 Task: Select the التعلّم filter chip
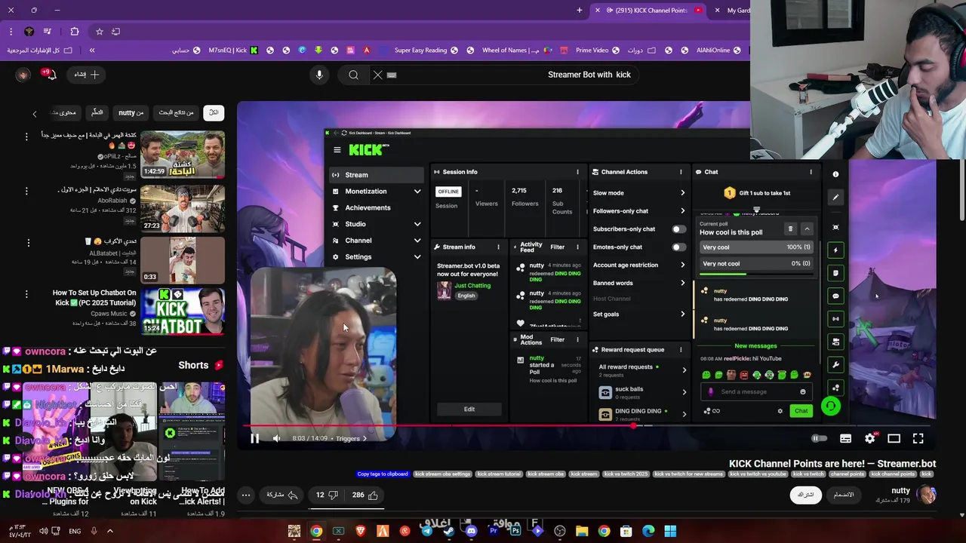coord(97,112)
